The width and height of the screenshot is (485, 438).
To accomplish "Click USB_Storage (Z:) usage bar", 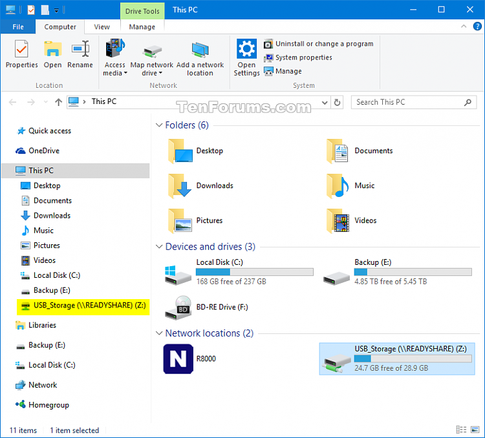I will [x=413, y=359].
